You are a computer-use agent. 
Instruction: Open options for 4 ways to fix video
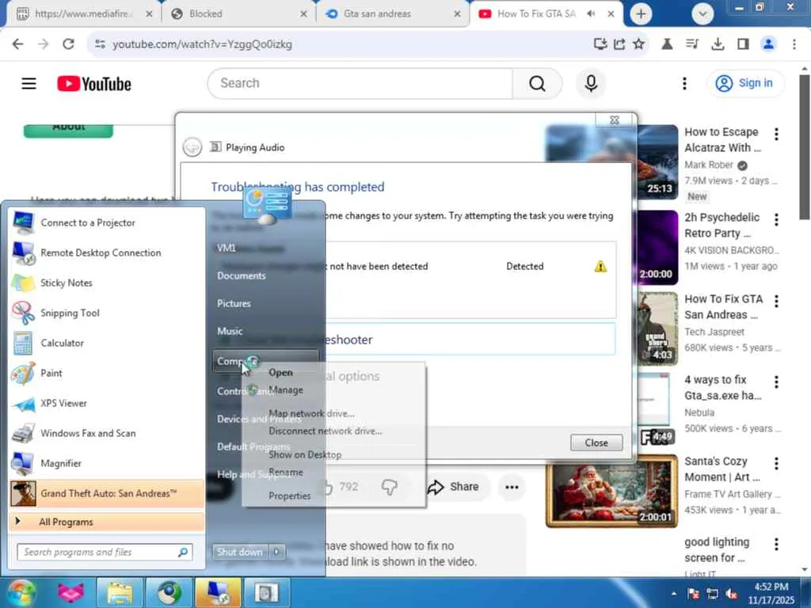click(x=776, y=382)
